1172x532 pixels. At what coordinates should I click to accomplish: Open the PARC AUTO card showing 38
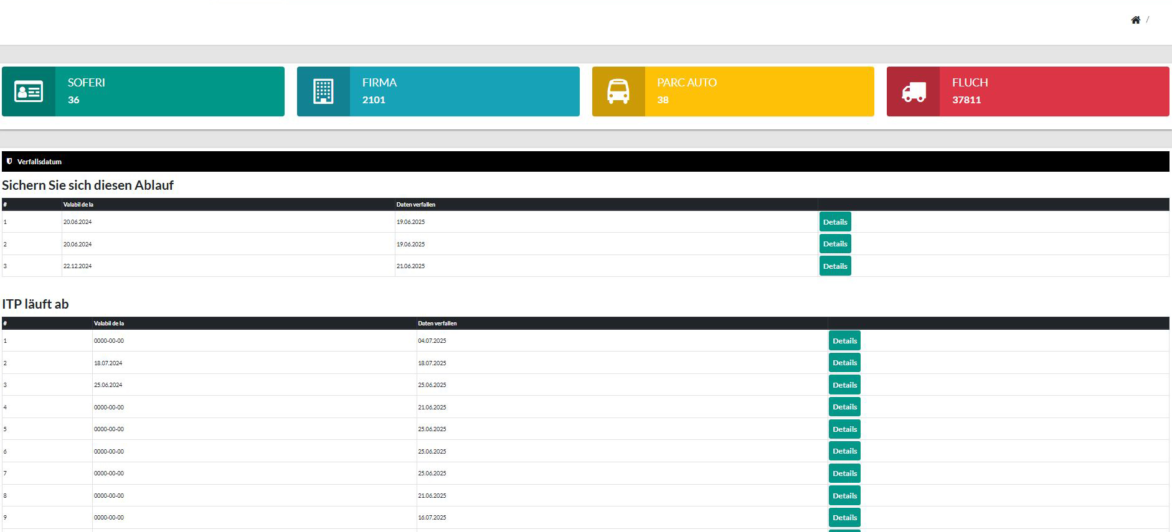coord(758,91)
